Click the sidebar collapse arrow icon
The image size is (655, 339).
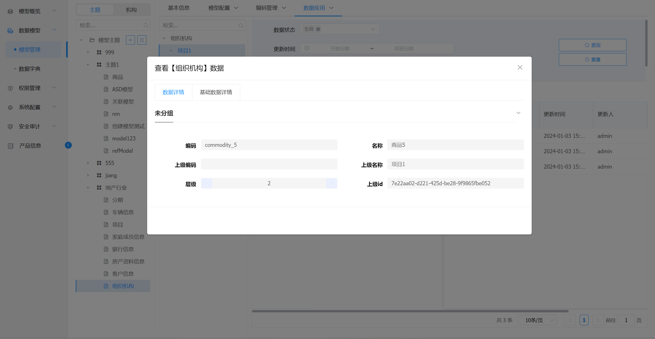click(68, 145)
